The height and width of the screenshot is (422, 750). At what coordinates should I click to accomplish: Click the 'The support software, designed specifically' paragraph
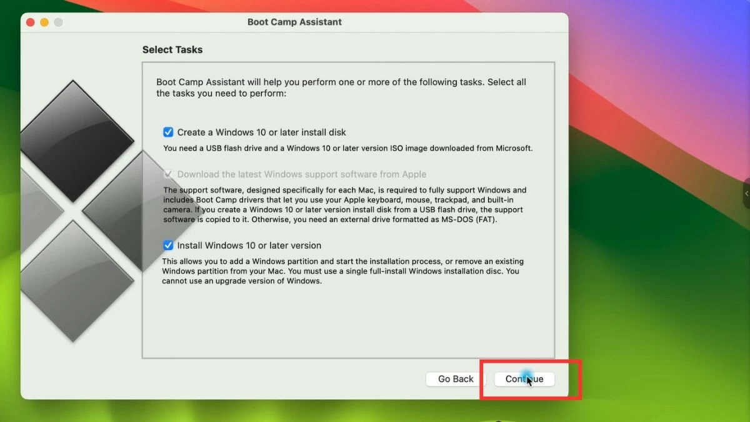pyautogui.click(x=345, y=205)
